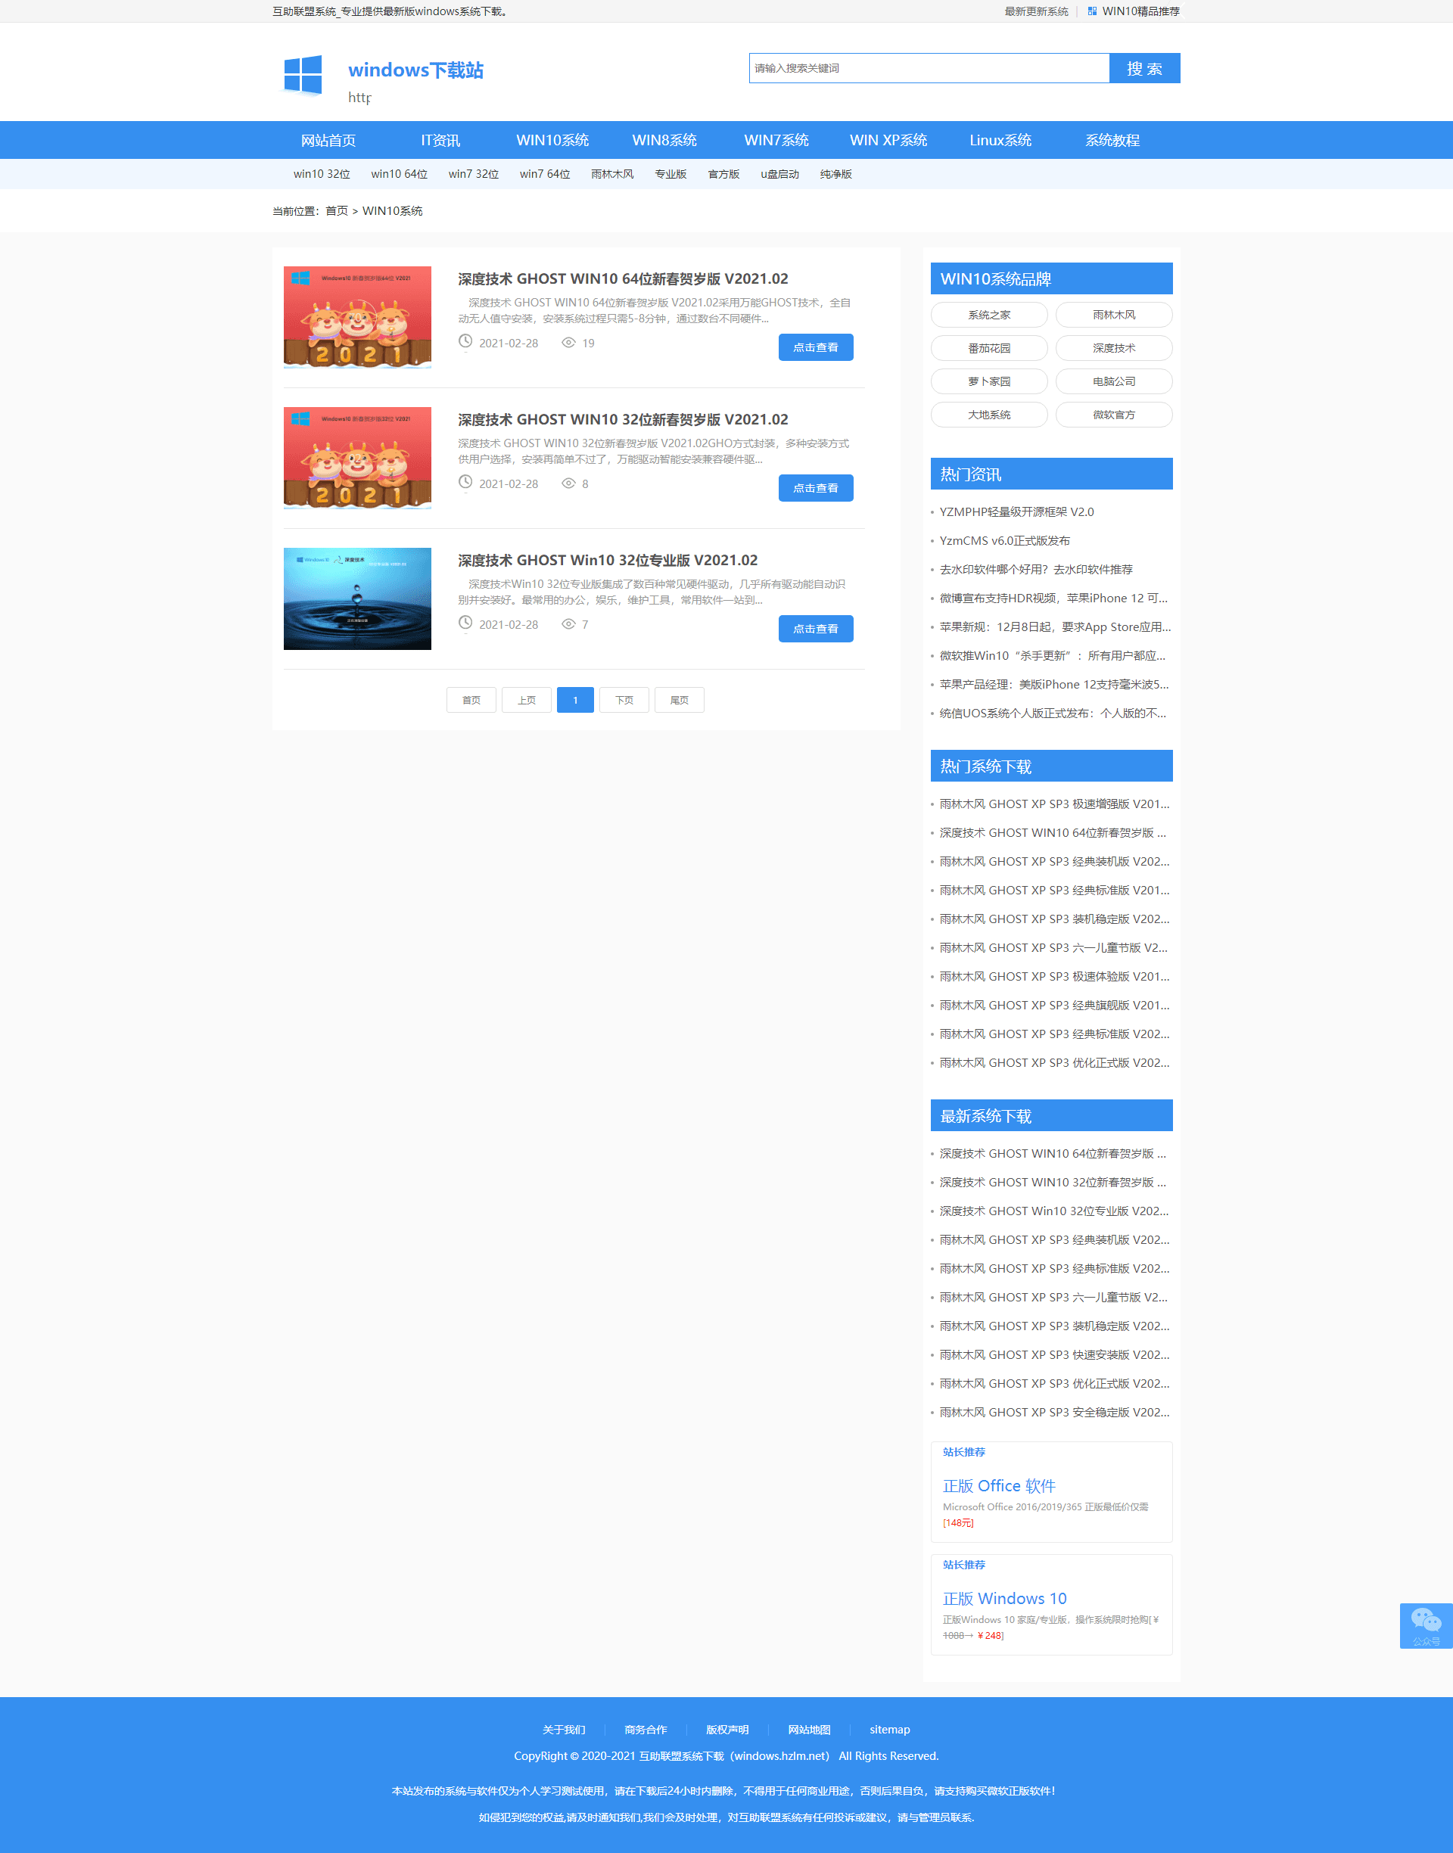Viewport: 1453px width, 1853px height.
Task: Open the 关于我们 footer link
Action: pyautogui.click(x=564, y=1730)
